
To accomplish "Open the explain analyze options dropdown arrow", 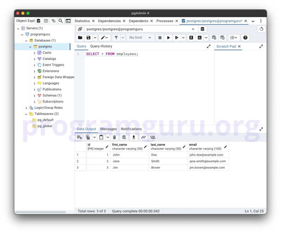I will (x=206, y=38).
